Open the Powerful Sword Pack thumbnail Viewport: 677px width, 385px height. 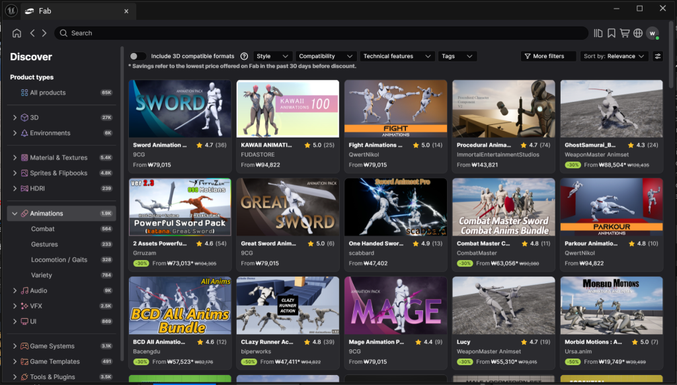point(180,208)
